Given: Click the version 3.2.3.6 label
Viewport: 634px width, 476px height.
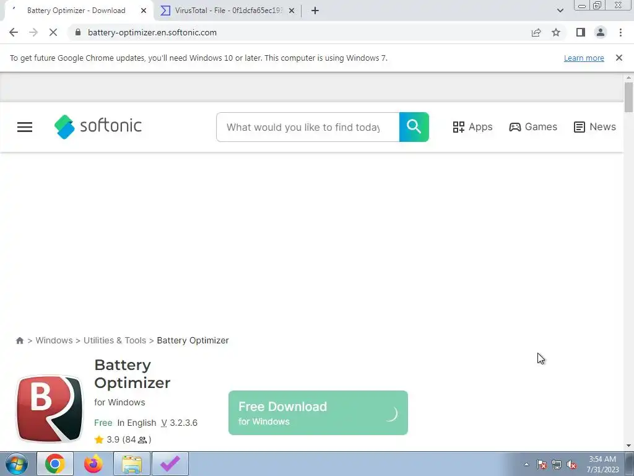Looking at the screenshot, I should 179,423.
